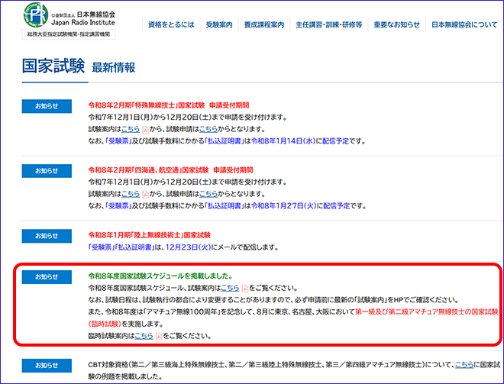
Task: Open 受験票 link in 四海通、航空通 notice
Action: coord(118,206)
